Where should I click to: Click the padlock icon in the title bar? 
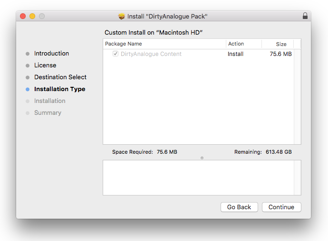(x=305, y=16)
